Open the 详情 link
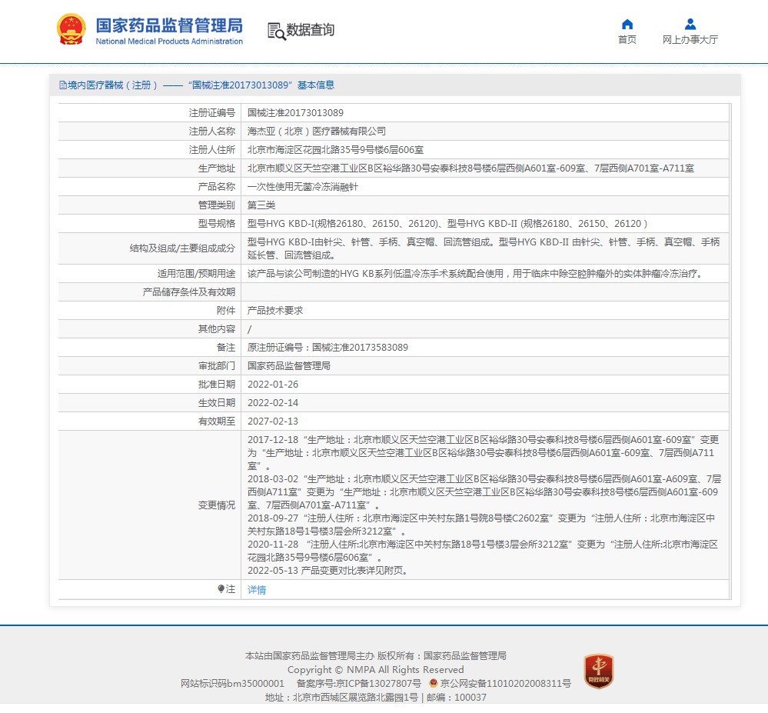Image resolution: width=768 pixels, height=713 pixels. click(x=257, y=589)
